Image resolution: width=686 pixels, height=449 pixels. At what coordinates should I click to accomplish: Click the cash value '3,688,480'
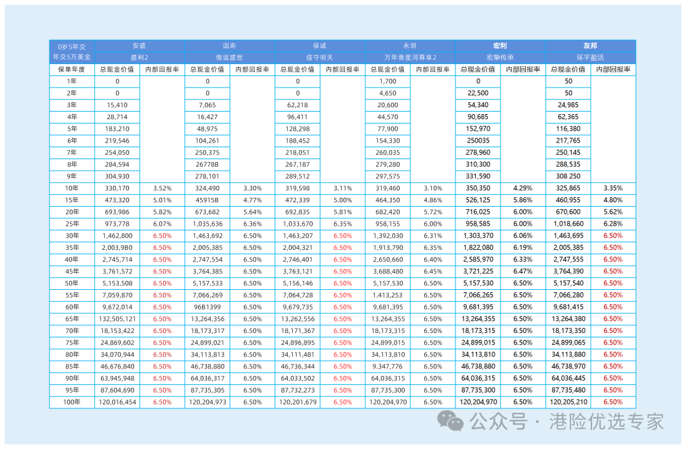(x=387, y=271)
